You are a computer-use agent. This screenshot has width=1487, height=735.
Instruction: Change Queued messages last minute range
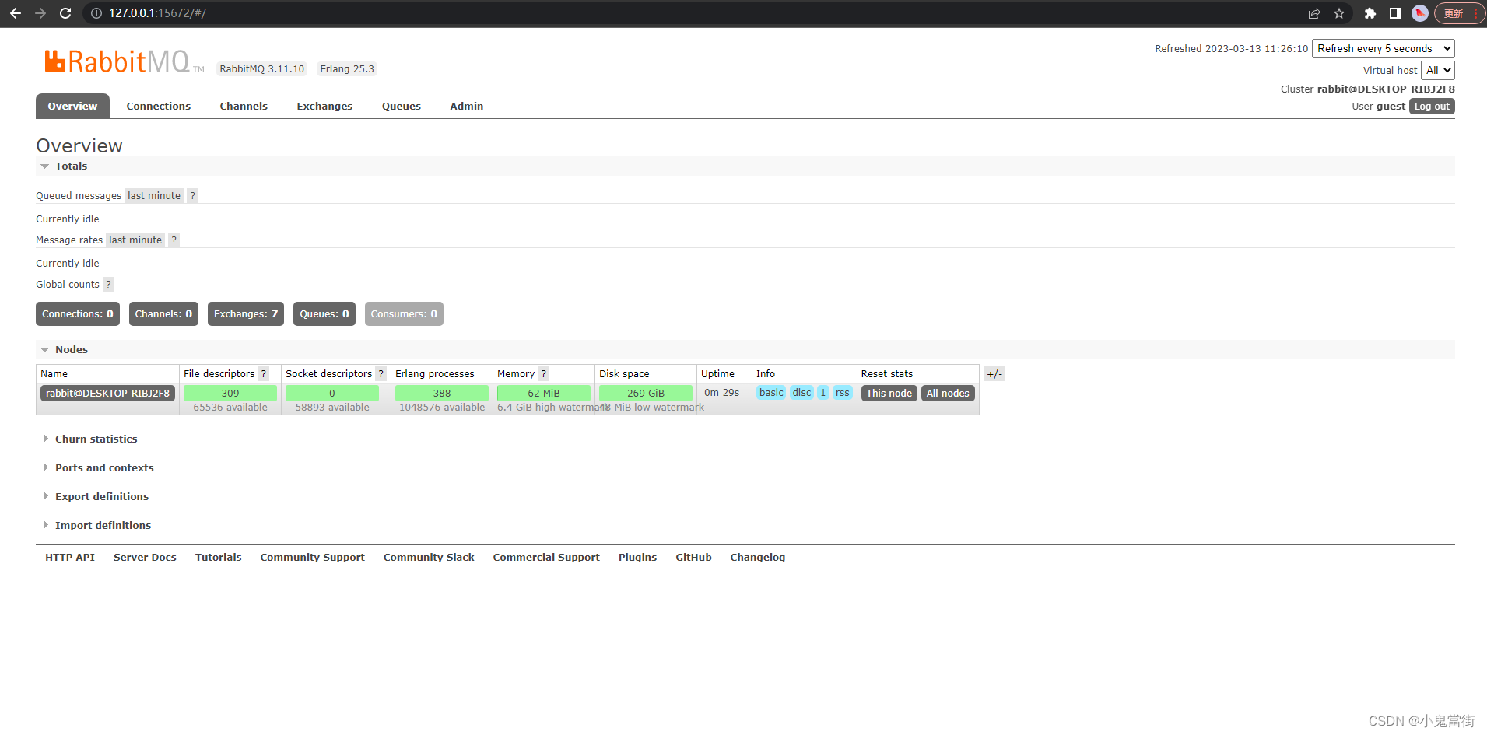click(x=154, y=196)
